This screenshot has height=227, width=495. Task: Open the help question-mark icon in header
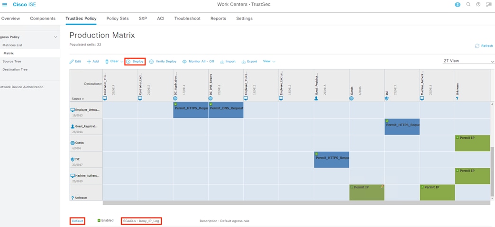click(x=478, y=4)
